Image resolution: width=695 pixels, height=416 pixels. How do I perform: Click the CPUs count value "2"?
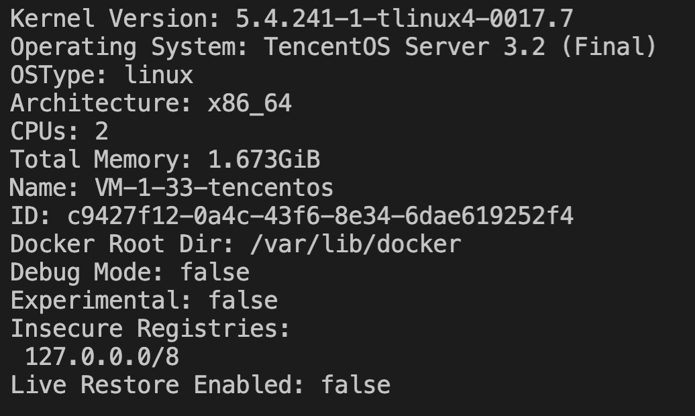(x=101, y=132)
